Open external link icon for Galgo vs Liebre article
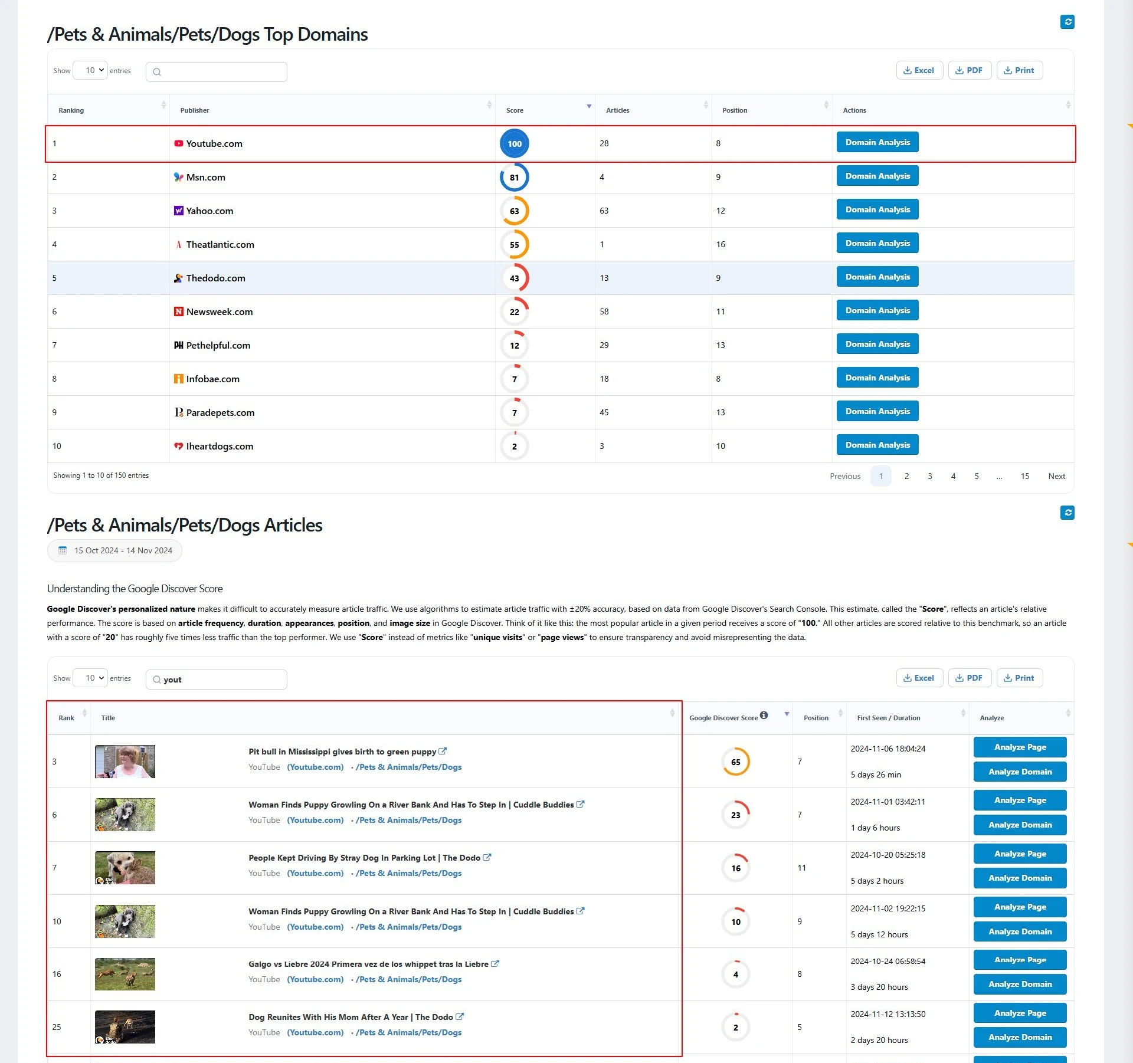Screen dimensions: 1133x1063 [495, 963]
